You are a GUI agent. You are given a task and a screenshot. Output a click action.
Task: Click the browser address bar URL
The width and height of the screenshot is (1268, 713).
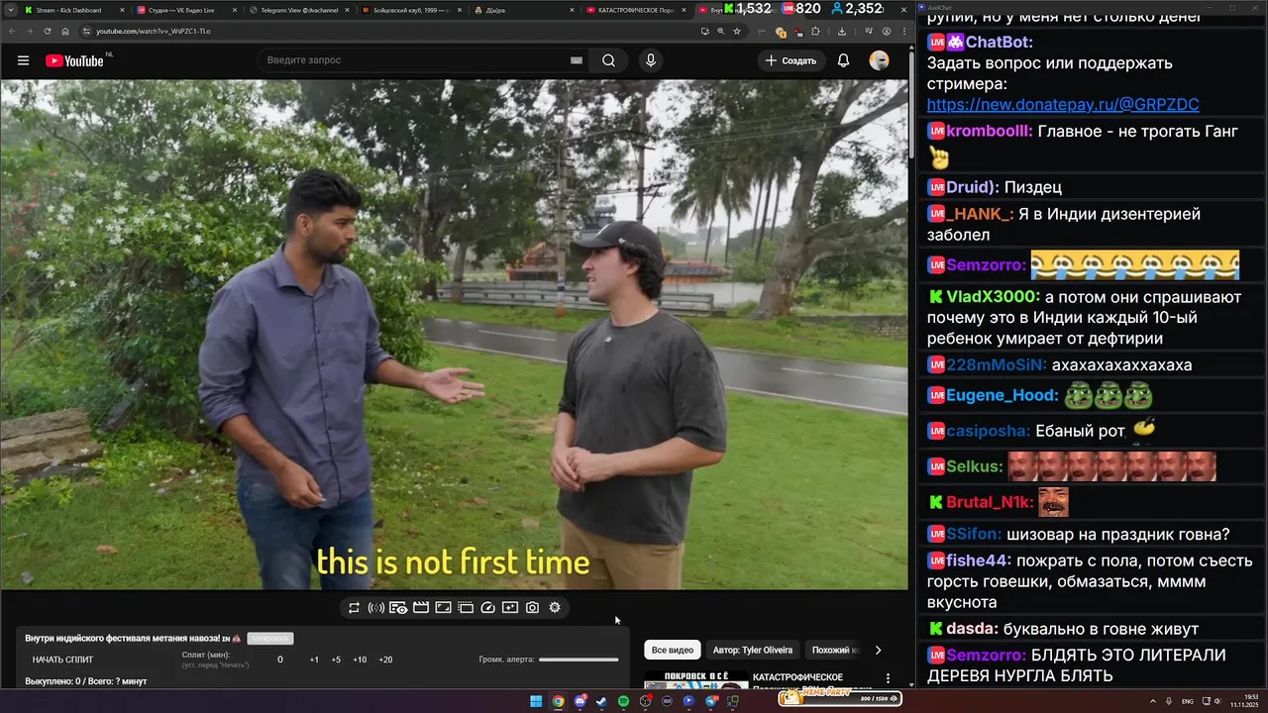point(154,31)
